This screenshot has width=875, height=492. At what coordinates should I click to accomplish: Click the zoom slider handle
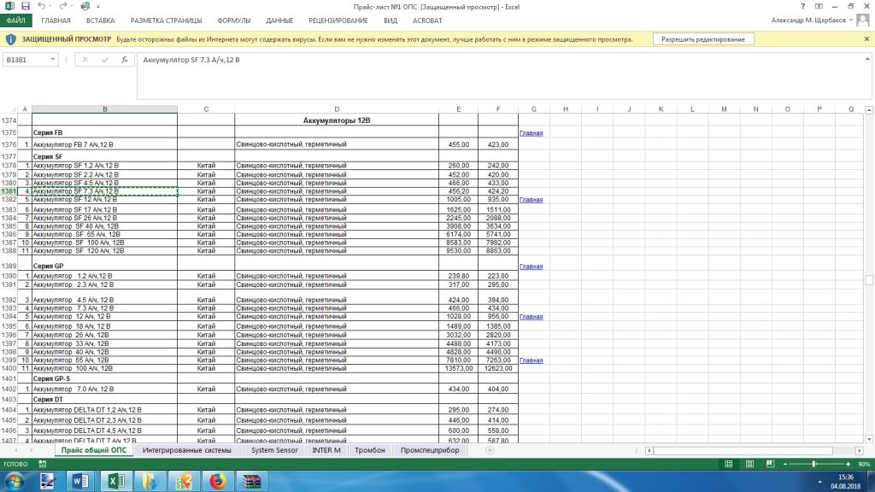pyautogui.click(x=814, y=464)
